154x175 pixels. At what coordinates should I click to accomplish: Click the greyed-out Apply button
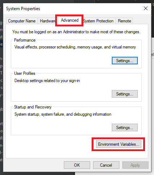point(135,165)
